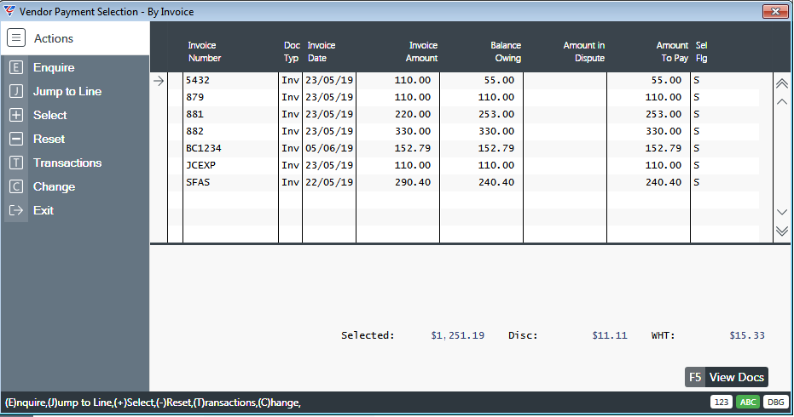Image resolution: width=794 pixels, height=417 pixels.
Task: Jump to bottom with double down chevron
Action: coord(782,231)
